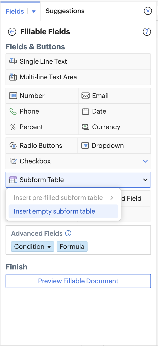Click the green Phone icon
The width and height of the screenshot is (158, 346).
click(x=13, y=111)
